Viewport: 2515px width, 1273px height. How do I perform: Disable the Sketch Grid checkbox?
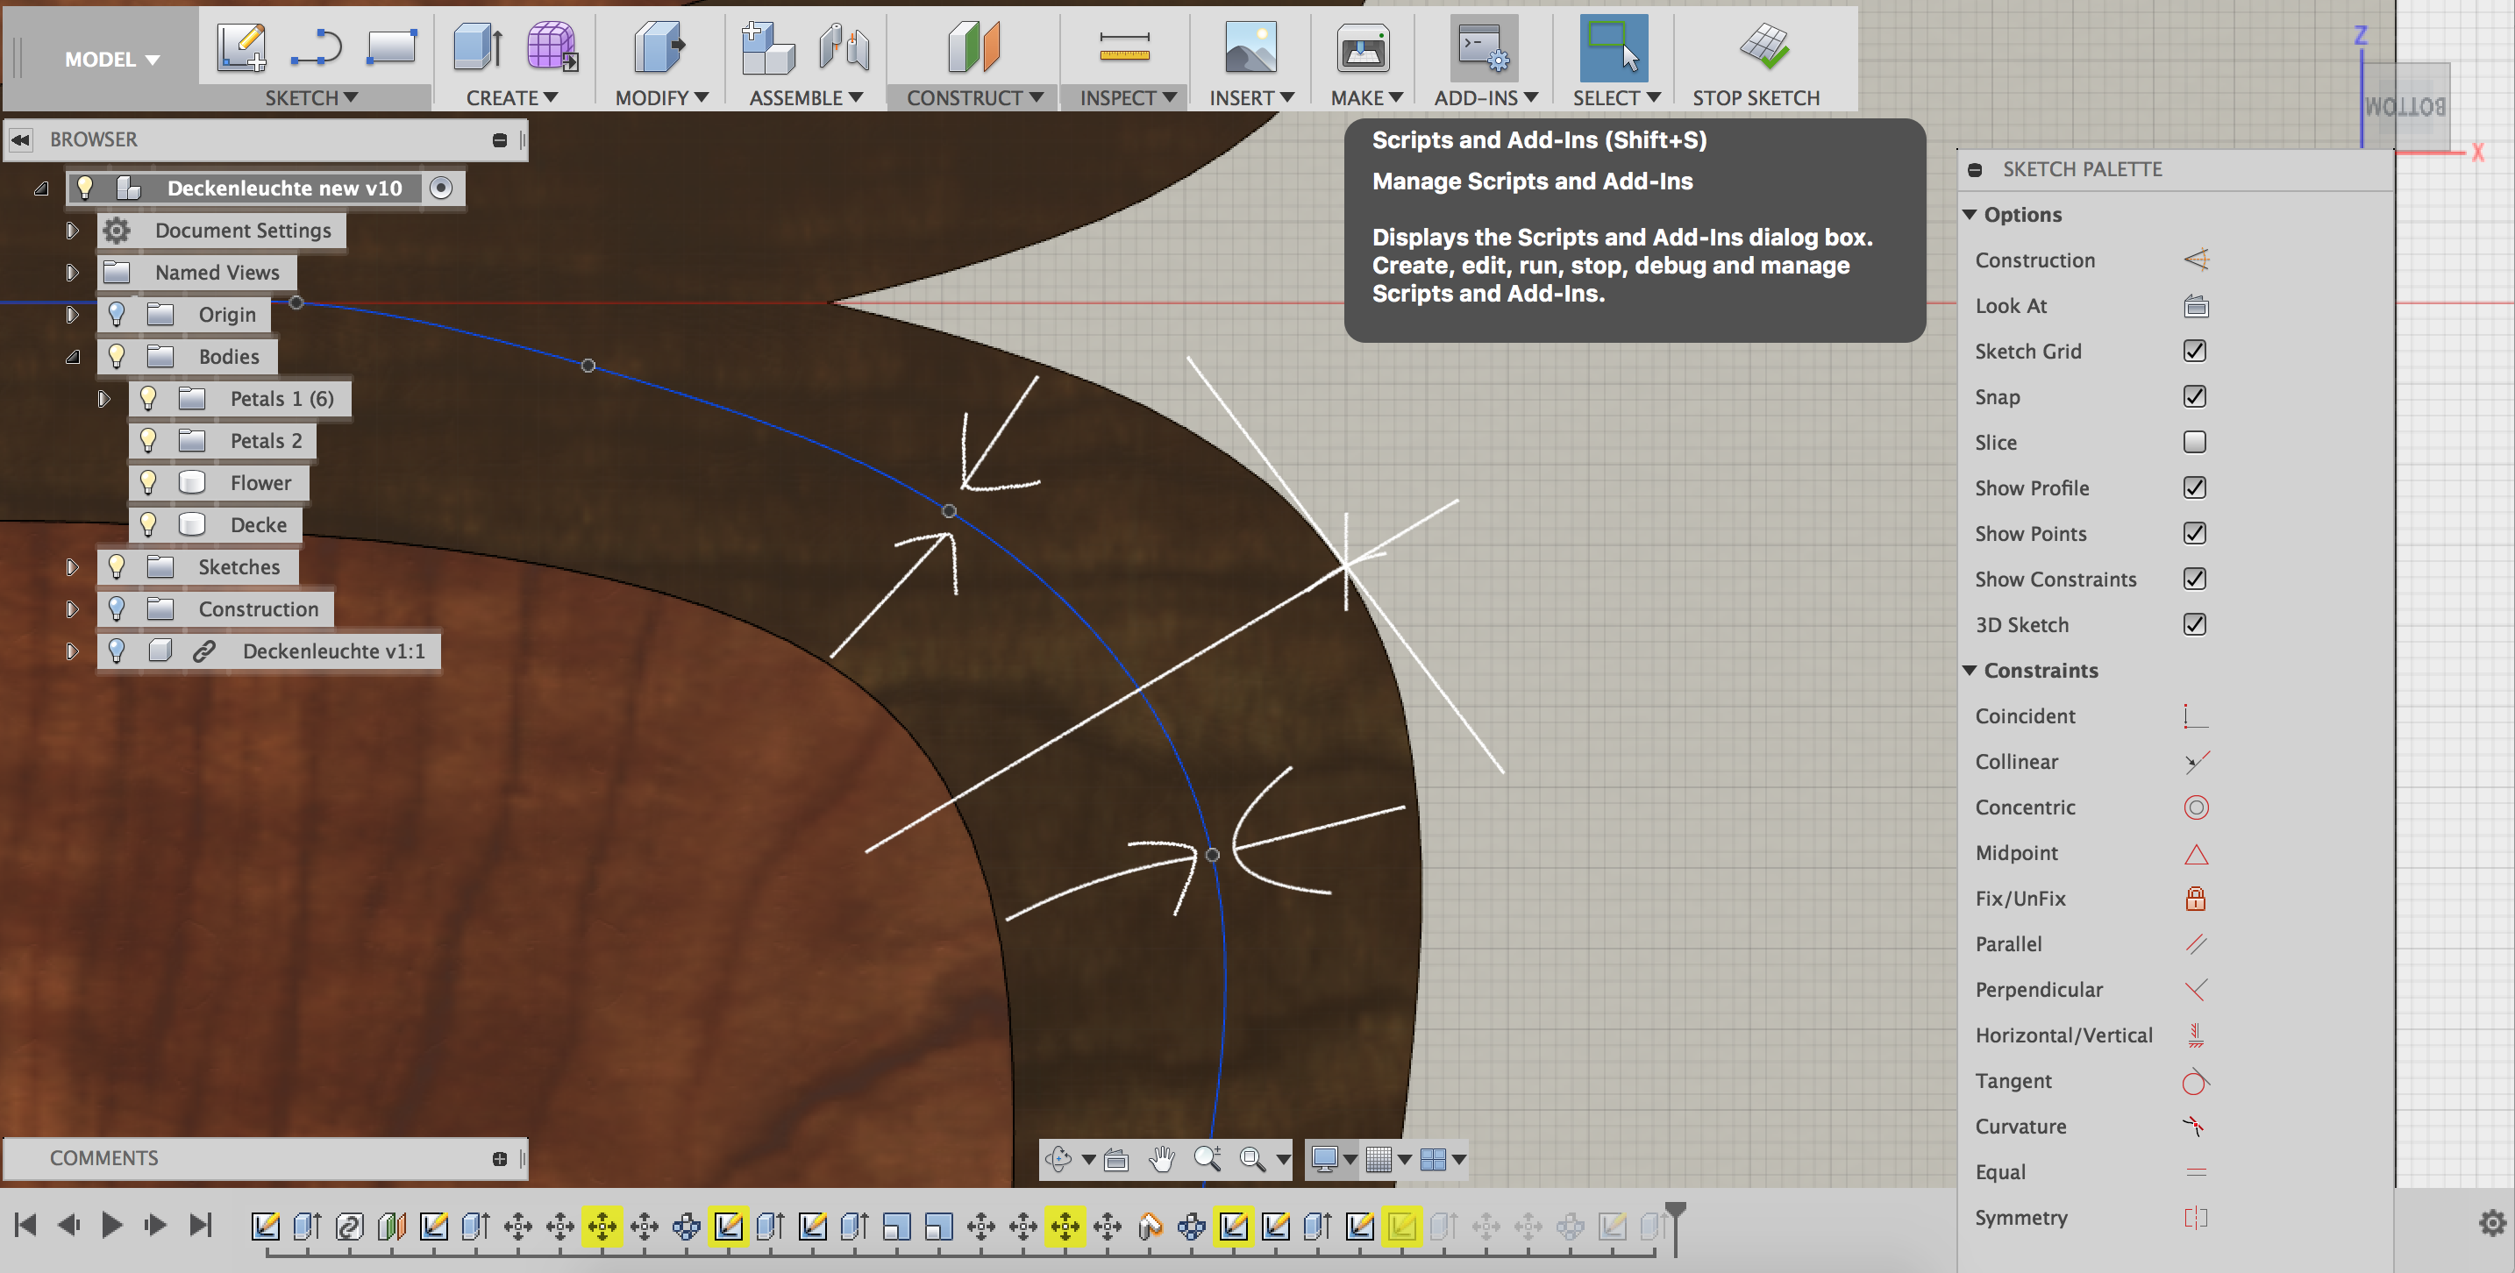coord(2195,352)
